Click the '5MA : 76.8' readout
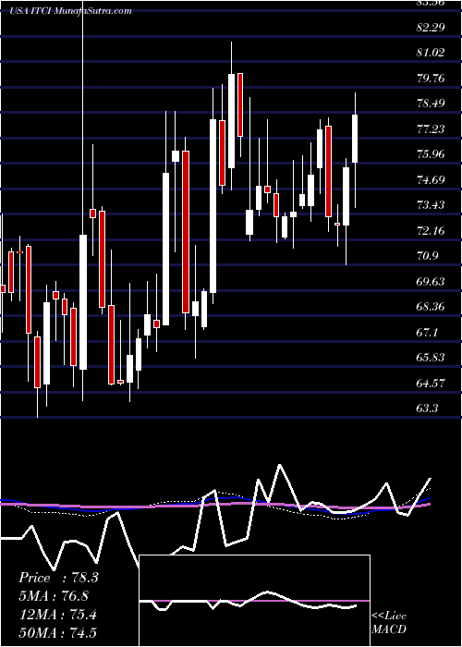The image size is (462, 647). click(x=54, y=596)
